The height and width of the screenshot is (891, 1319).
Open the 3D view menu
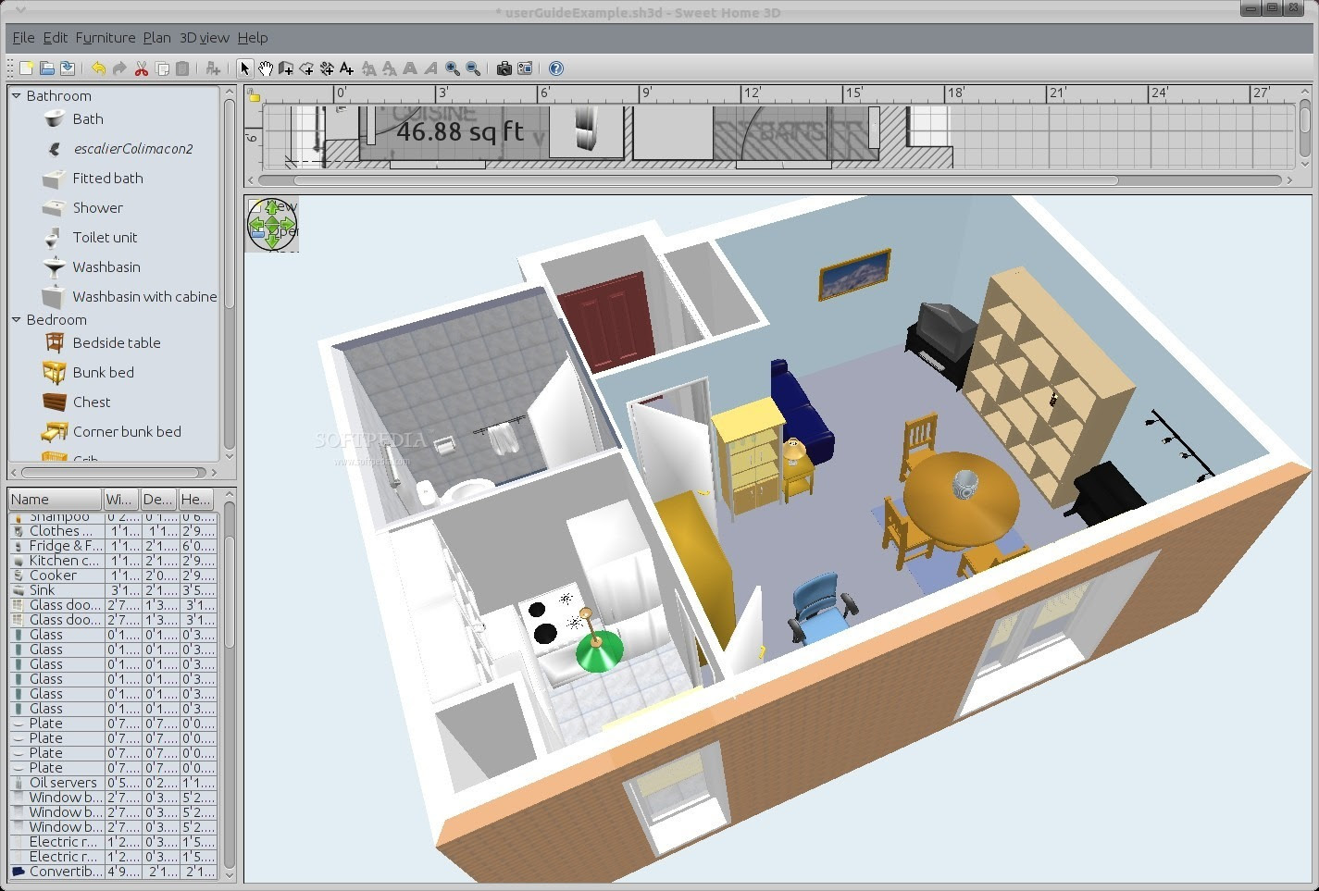click(204, 38)
